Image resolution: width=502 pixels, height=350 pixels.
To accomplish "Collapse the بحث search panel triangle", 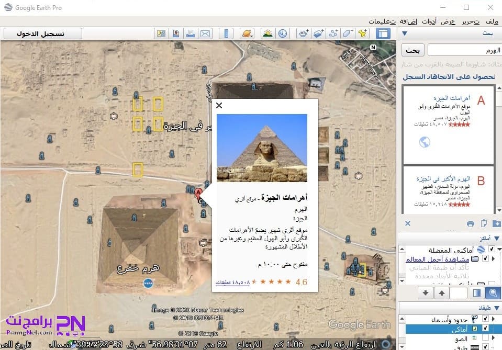I will tap(404, 33).
